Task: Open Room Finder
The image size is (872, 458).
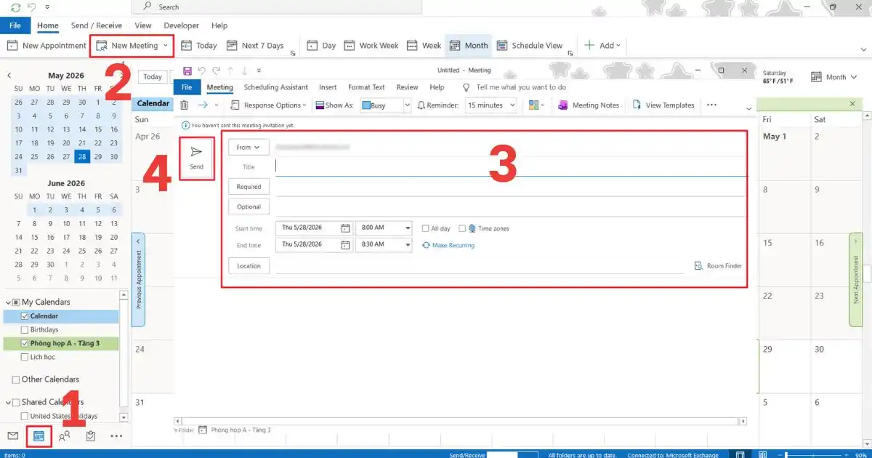Action: 718,266
